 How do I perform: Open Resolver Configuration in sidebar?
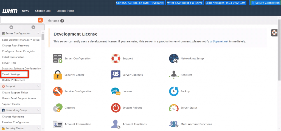(16, 123)
